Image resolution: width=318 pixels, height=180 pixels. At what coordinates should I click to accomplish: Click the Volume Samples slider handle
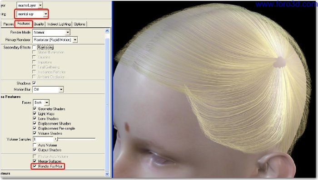coord(57,139)
